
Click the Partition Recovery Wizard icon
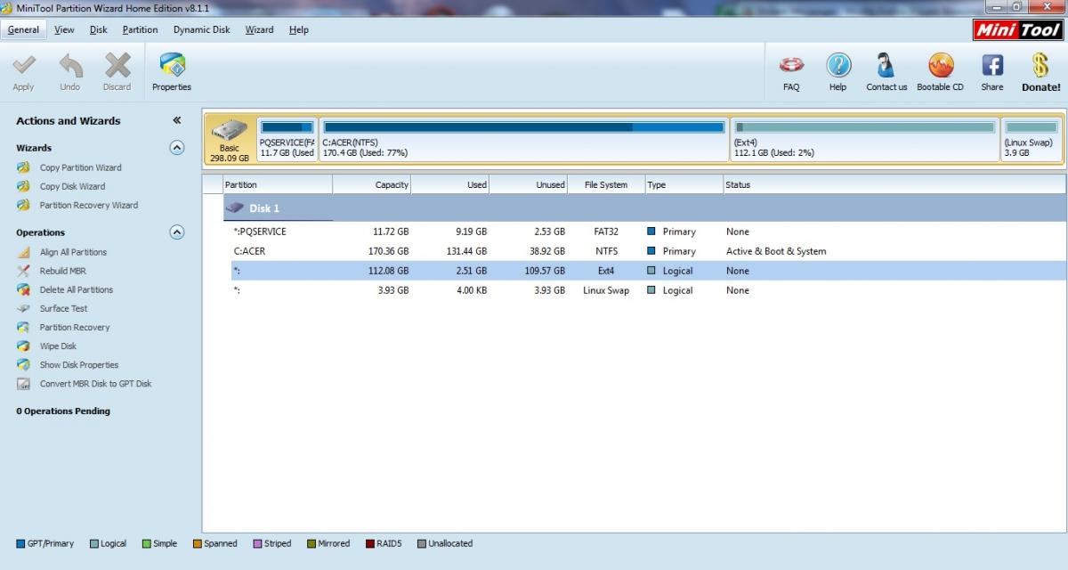coord(23,205)
